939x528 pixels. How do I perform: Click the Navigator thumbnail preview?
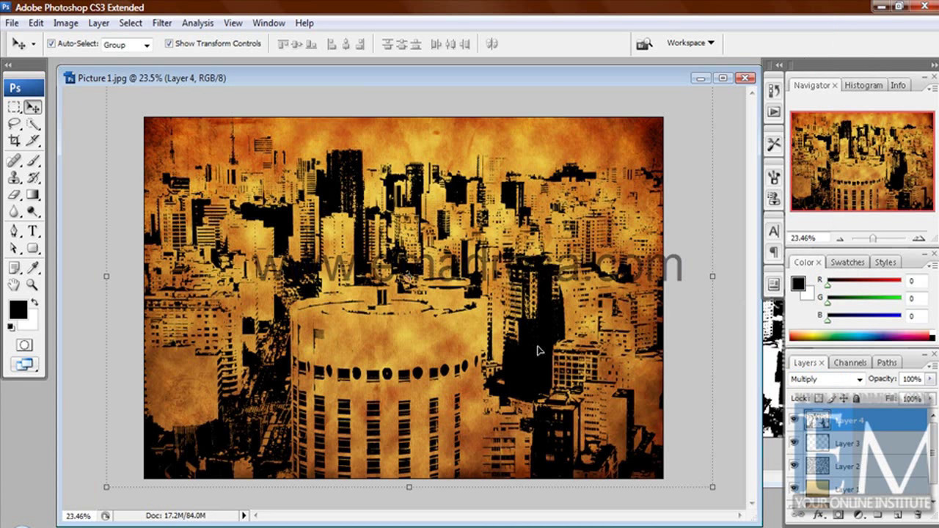pos(862,161)
